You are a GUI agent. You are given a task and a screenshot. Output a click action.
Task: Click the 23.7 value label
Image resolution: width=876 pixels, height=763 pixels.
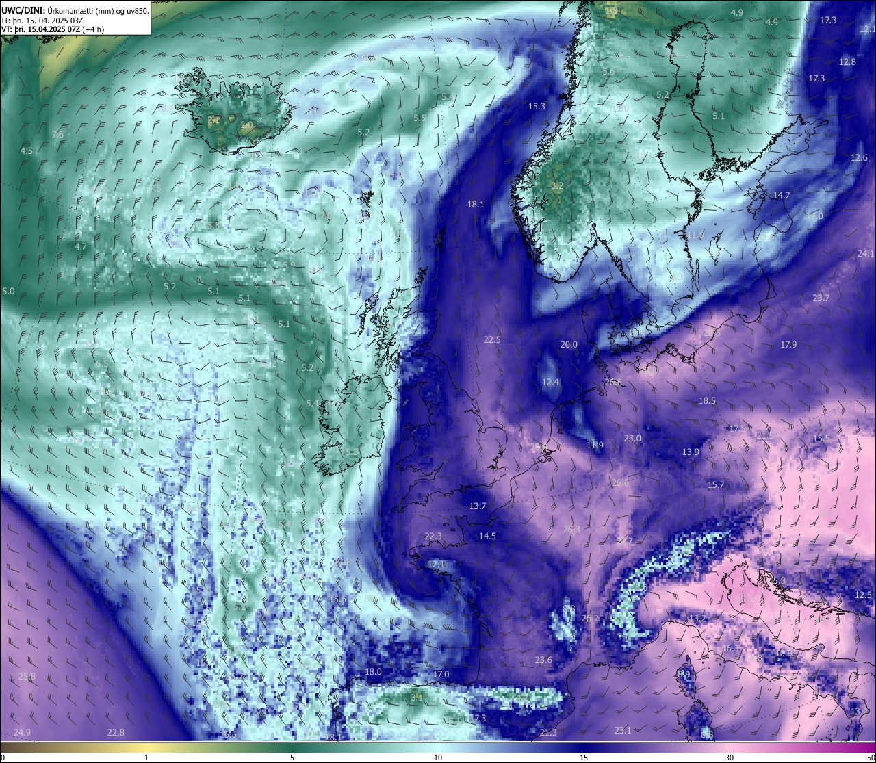pos(821,298)
